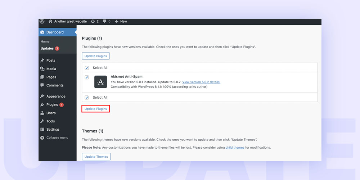The width and height of the screenshot is (360, 180).
Task: Click the comments count 0 in admin bar
Action: coord(109,21)
